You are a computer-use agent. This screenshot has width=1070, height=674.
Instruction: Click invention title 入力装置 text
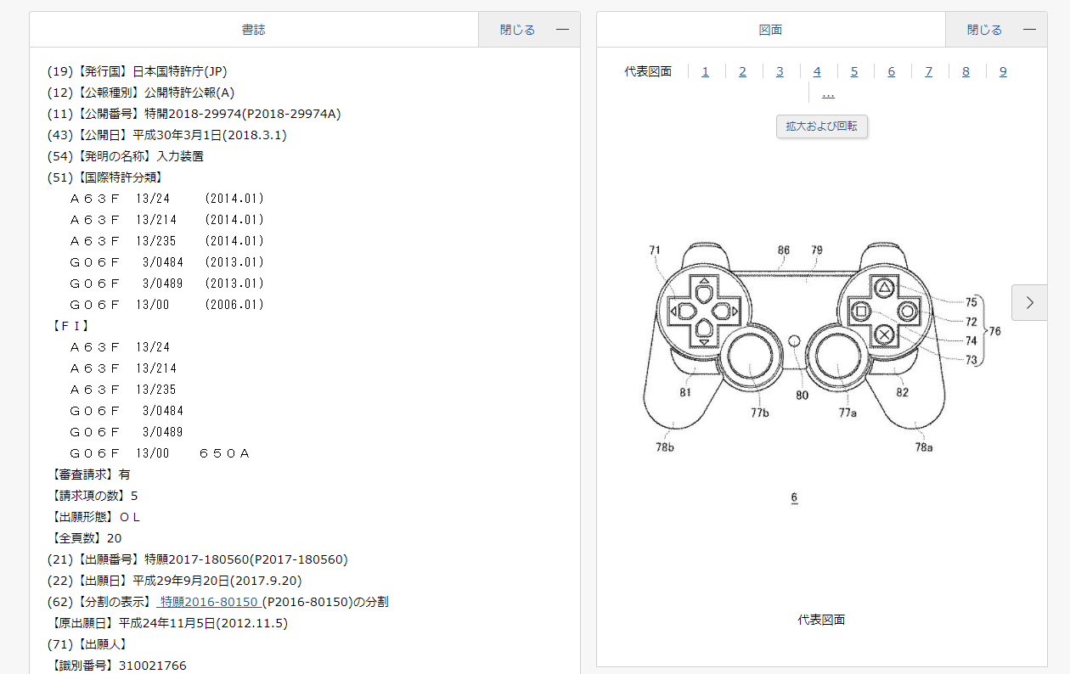180,156
